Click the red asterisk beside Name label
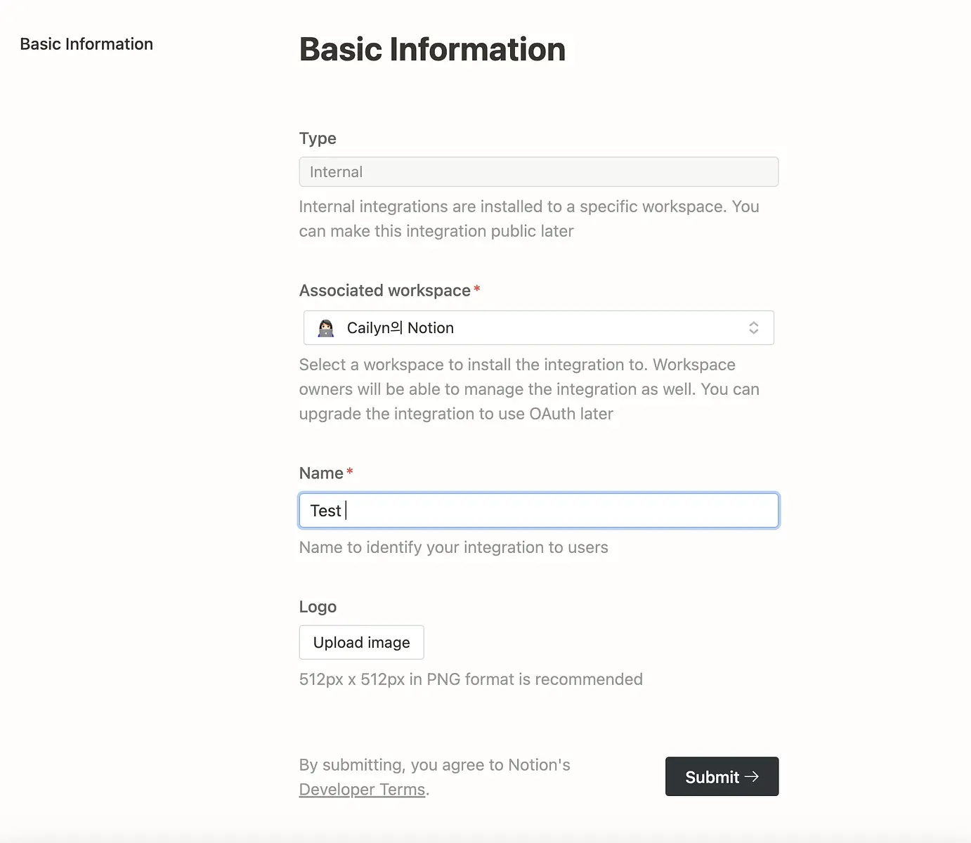This screenshot has height=843, width=971. point(349,472)
